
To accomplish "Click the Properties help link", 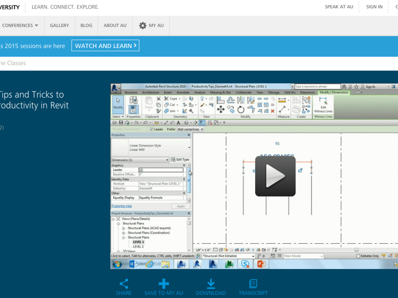I will tap(122, 206).
